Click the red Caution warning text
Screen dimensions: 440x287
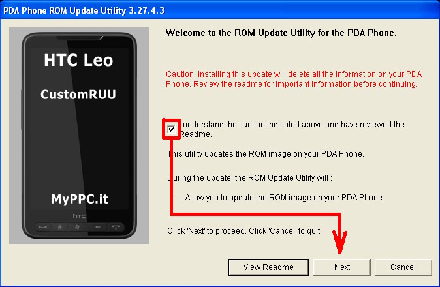click(x=294, y=79)
